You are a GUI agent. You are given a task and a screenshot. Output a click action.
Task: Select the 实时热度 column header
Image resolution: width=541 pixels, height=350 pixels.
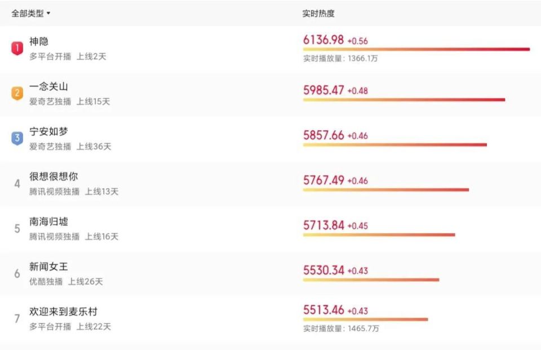click(x=318, y=14)
